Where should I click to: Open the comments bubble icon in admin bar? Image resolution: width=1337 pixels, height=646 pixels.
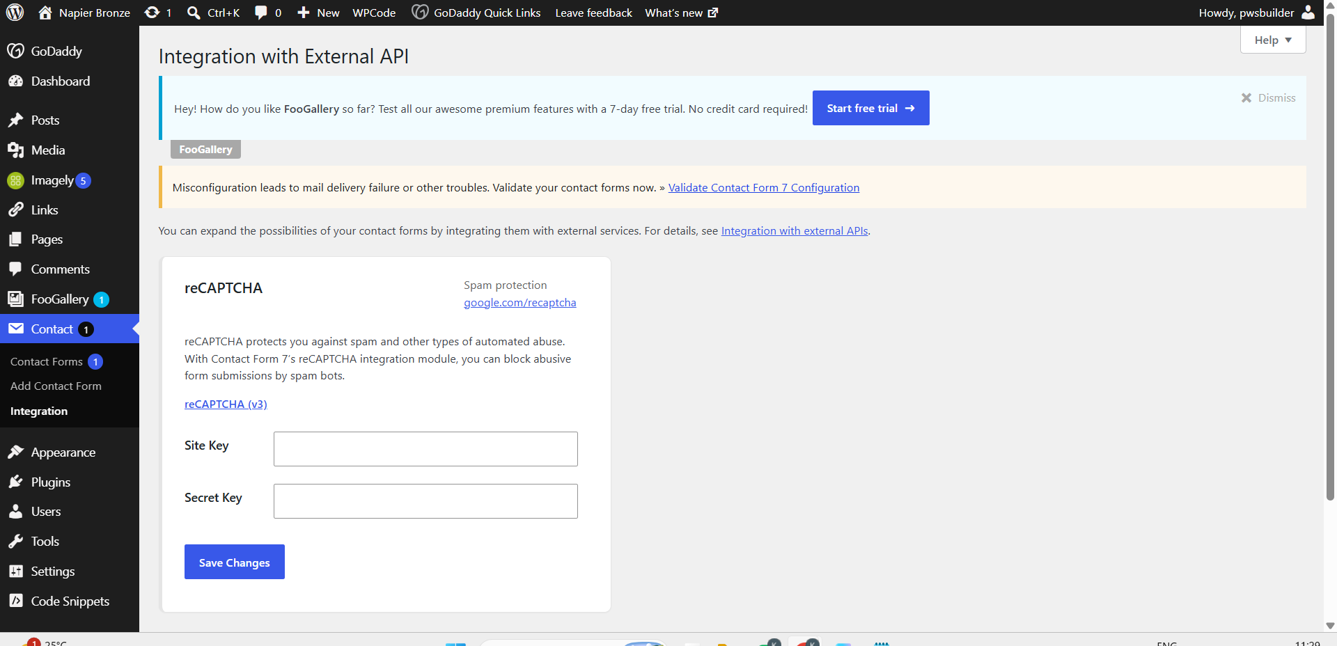[261, 13]
